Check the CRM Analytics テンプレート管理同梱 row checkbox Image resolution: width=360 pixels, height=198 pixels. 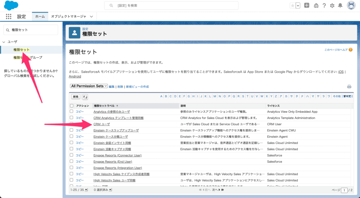pyautogui.click(x=72, y=118)
